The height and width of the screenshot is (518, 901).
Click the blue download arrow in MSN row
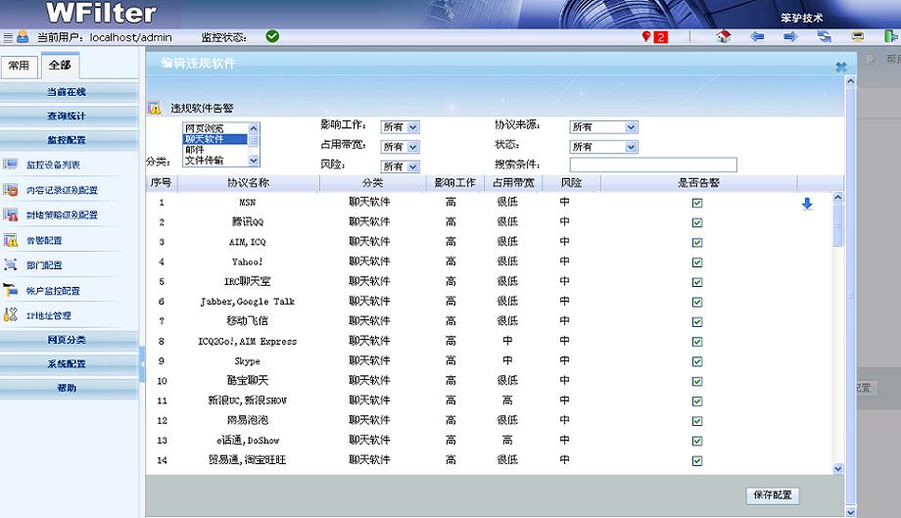pos(807,204)
